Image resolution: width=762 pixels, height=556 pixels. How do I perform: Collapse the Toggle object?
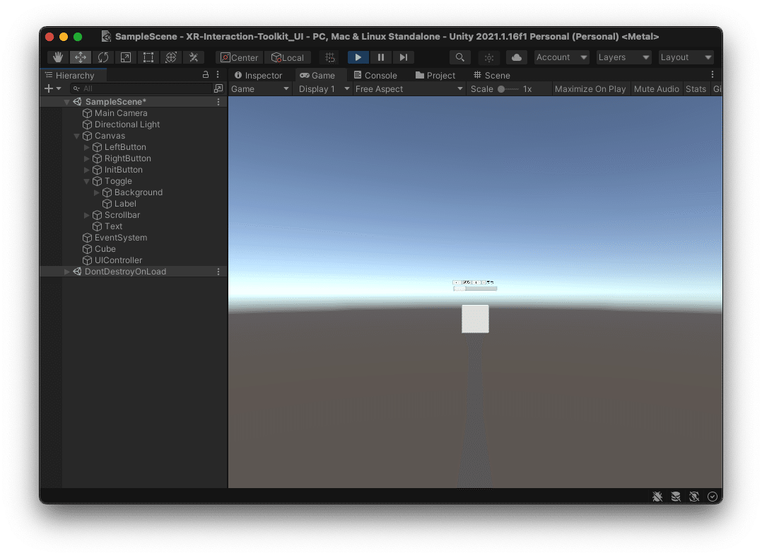(x=86, y=181)
